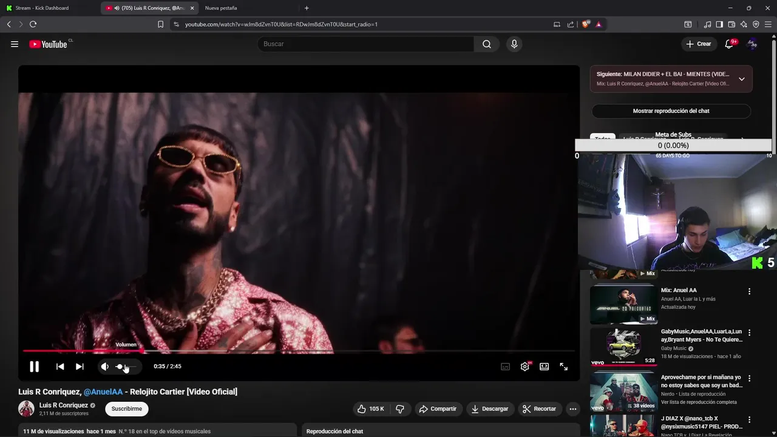
Task: Toggle the browser sidebar panel icon
Action: (x=719, y=24)
